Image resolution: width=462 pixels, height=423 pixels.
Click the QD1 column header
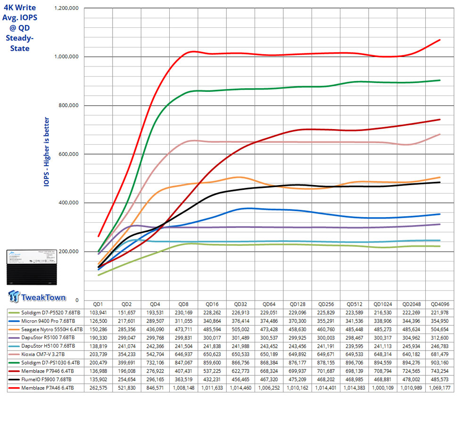coord(98,304)
